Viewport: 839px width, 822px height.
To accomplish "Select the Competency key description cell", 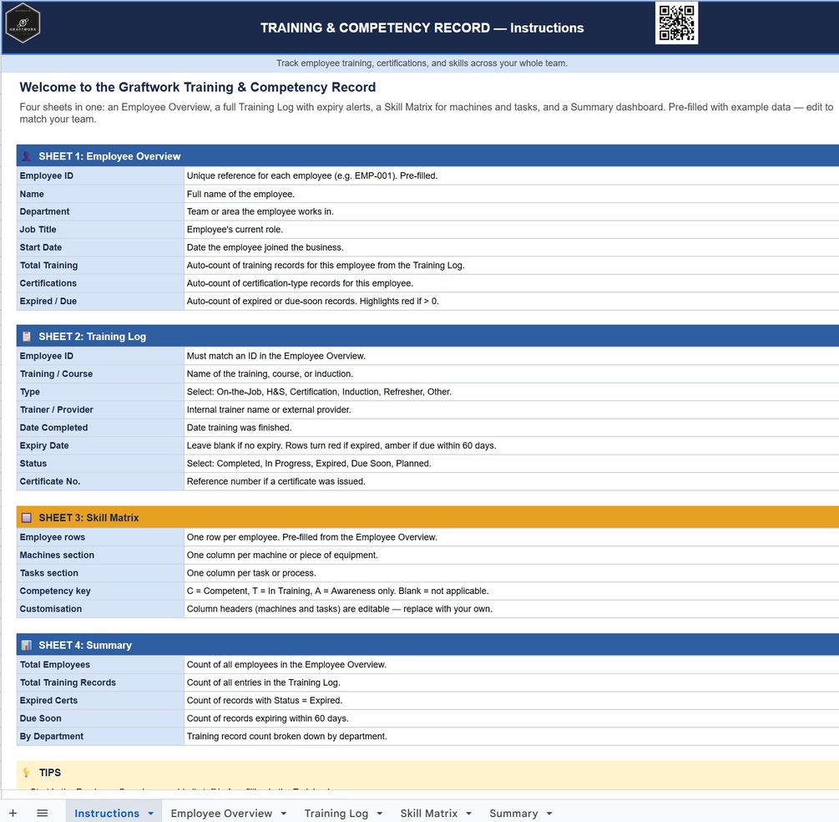I will point(512,591).
